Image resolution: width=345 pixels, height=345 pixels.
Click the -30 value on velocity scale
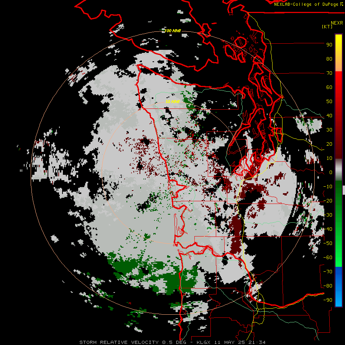tap(328, 215)
